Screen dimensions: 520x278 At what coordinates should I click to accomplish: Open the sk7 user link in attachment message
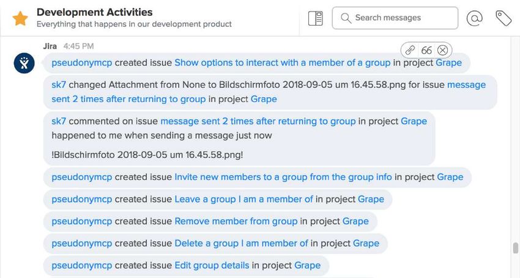click(x=59, y=84)
